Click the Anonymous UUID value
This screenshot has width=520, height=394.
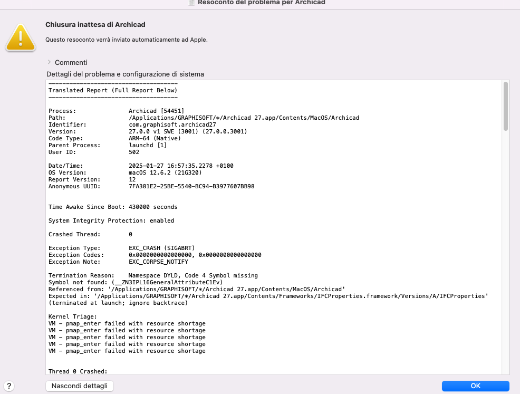tap(191, 186)
